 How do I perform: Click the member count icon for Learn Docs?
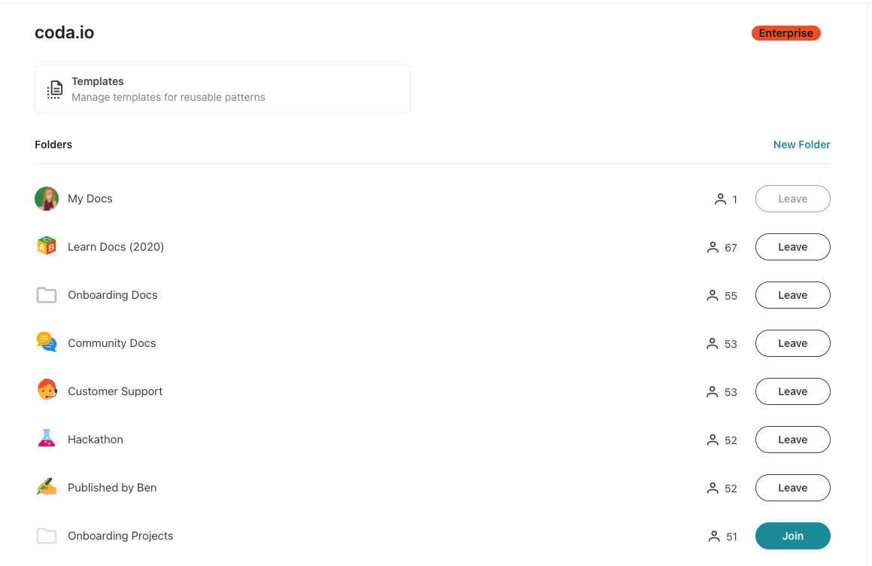(712, 248)
